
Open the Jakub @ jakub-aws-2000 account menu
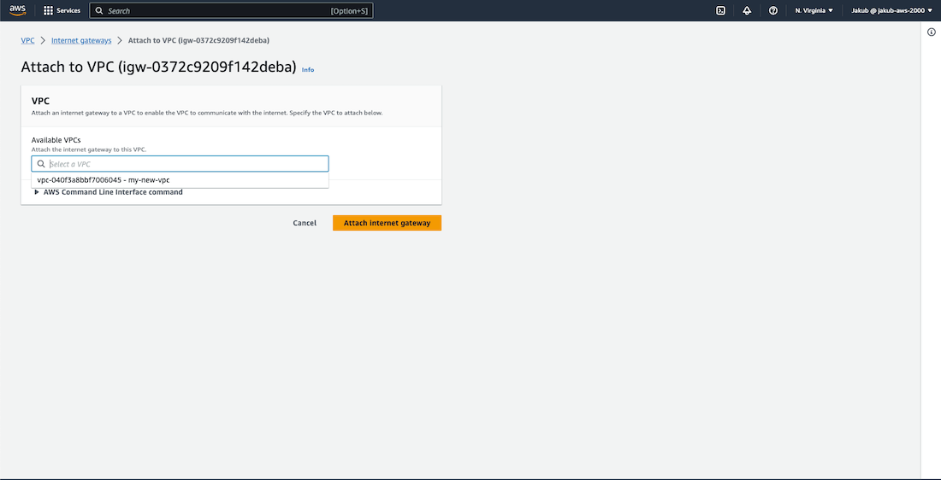(891, 11)
